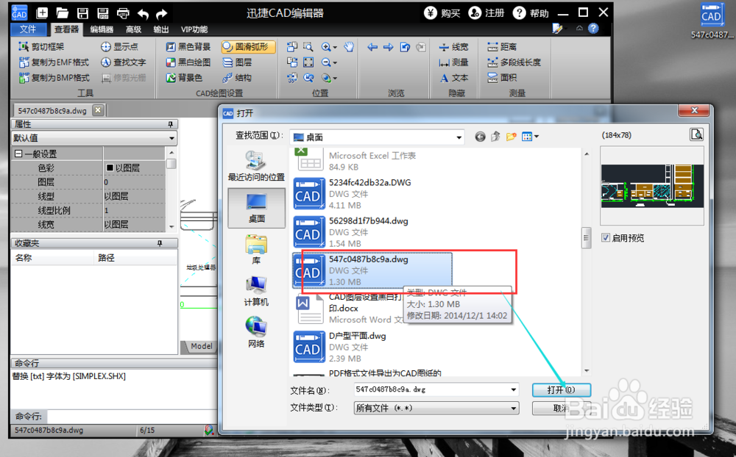Select the 剪切框架 tool
Screen dimensions: 736x457
pyautogui.click(x=41, y=46)
